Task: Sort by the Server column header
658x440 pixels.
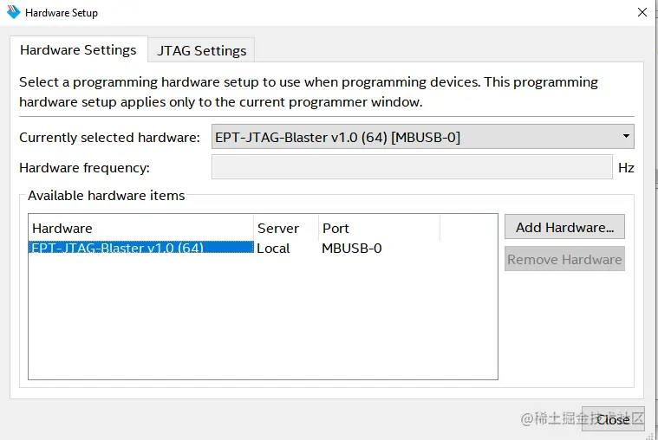Action: click(286, 228)
